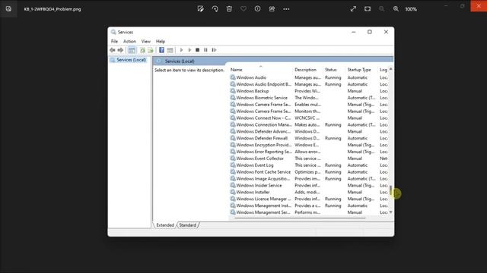Click the KB_1-2WFBQO4_Problem.png file name
The height and width of the screenshot is (273, 487).
[x=53, y=9]
